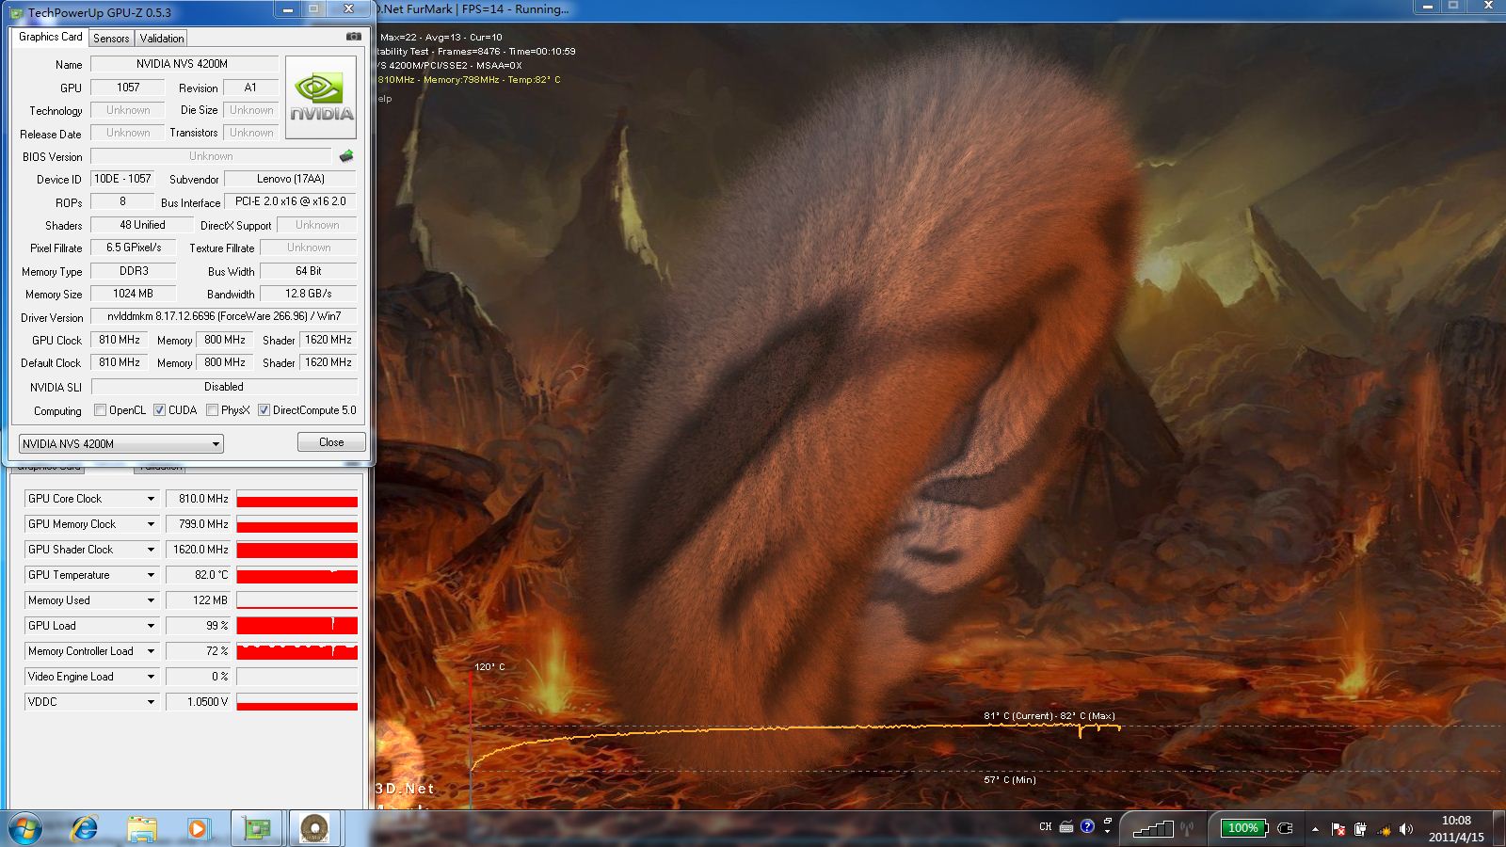Image resolution: width=1506 pixels, height=847 pixels.
Task: Expand the GPU Memory Clock sensor dropdown
Action: click(151, 524)
